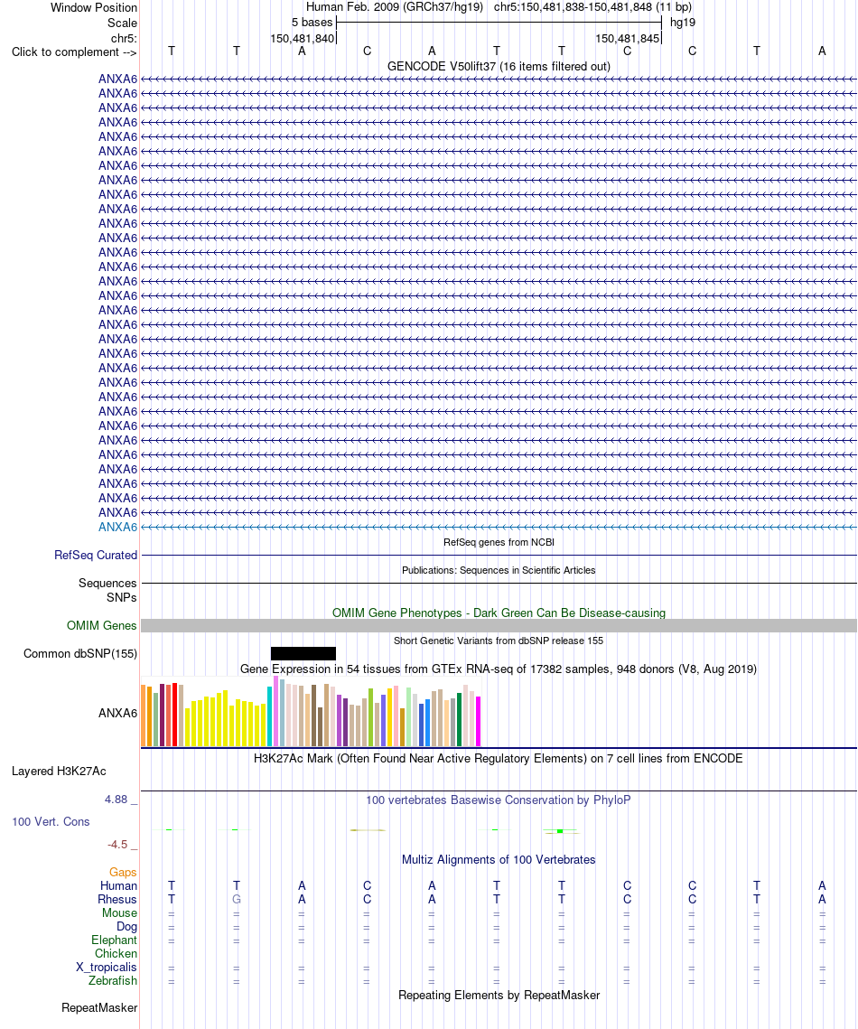Click the Zebrafish alignment row label
The height and width of the screenshot is (1029, 858).
pyautogui.click(x=113, y=980)
